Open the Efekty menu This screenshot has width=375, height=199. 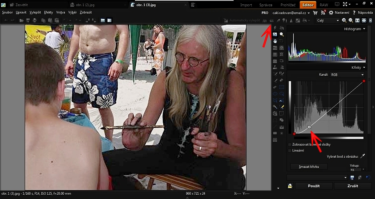[x=48, y=12]
